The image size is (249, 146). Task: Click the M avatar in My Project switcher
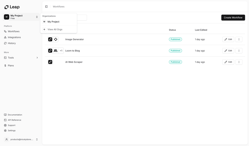(7, 17)
